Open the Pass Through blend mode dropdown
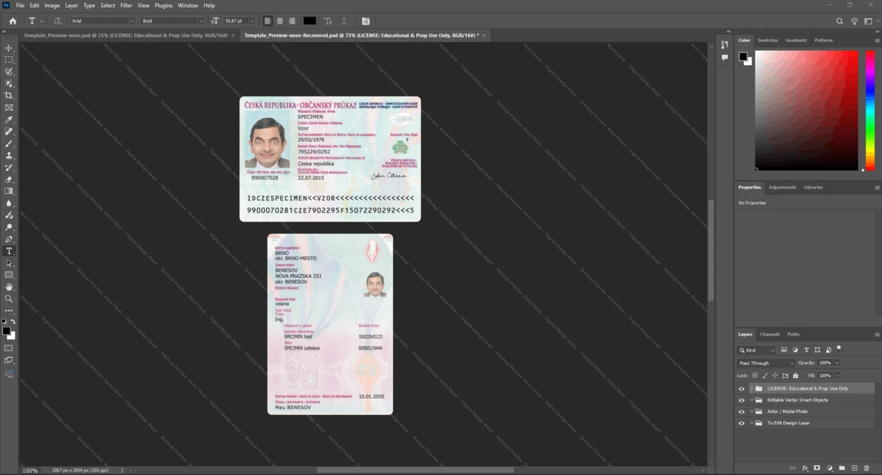The image size is (882, 475). (x=766, y=363)
